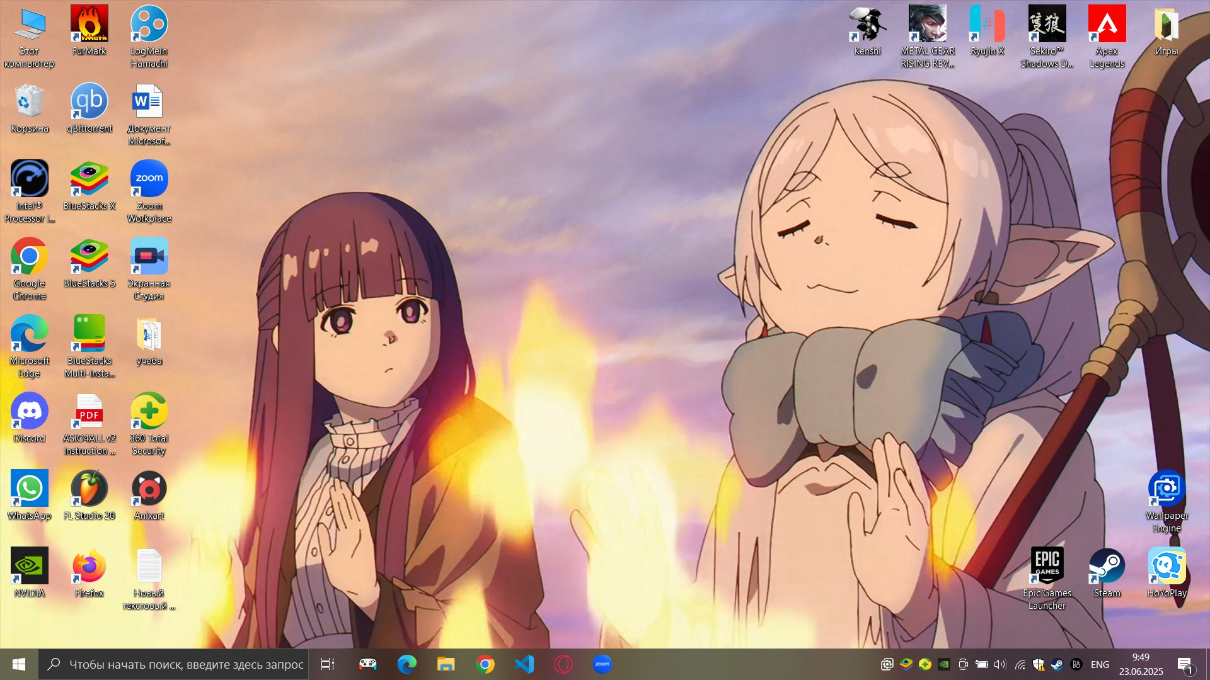Viewport: 1210px width, 680px height.
Task: Select the Новый текстовый document file
Action: point(149,579)
